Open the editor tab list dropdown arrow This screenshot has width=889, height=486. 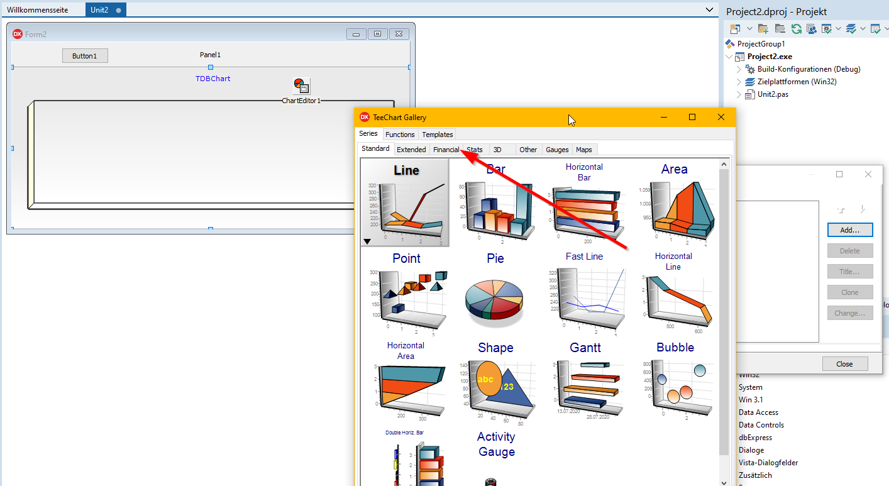coord(709,9)
